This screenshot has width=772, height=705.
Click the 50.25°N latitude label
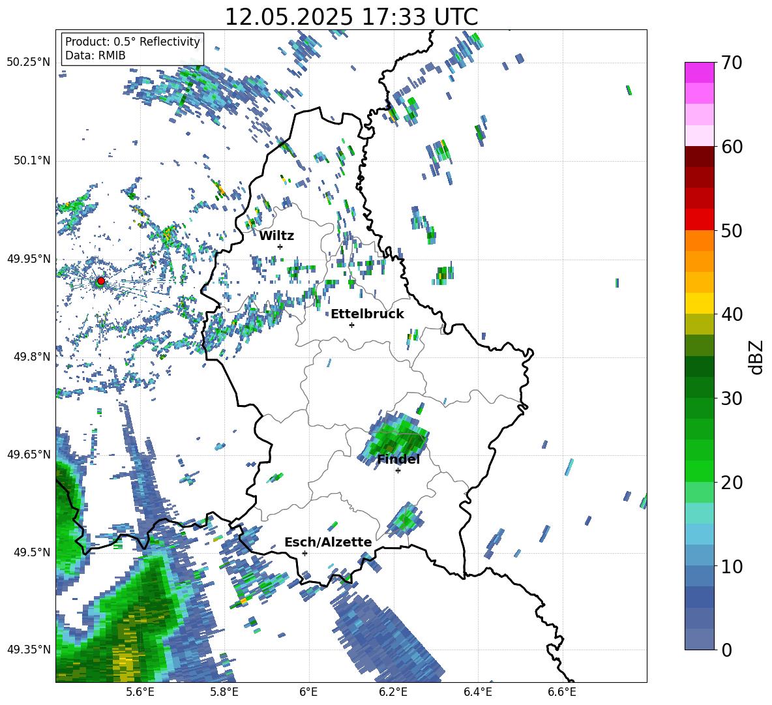click(x=29, y=63)
